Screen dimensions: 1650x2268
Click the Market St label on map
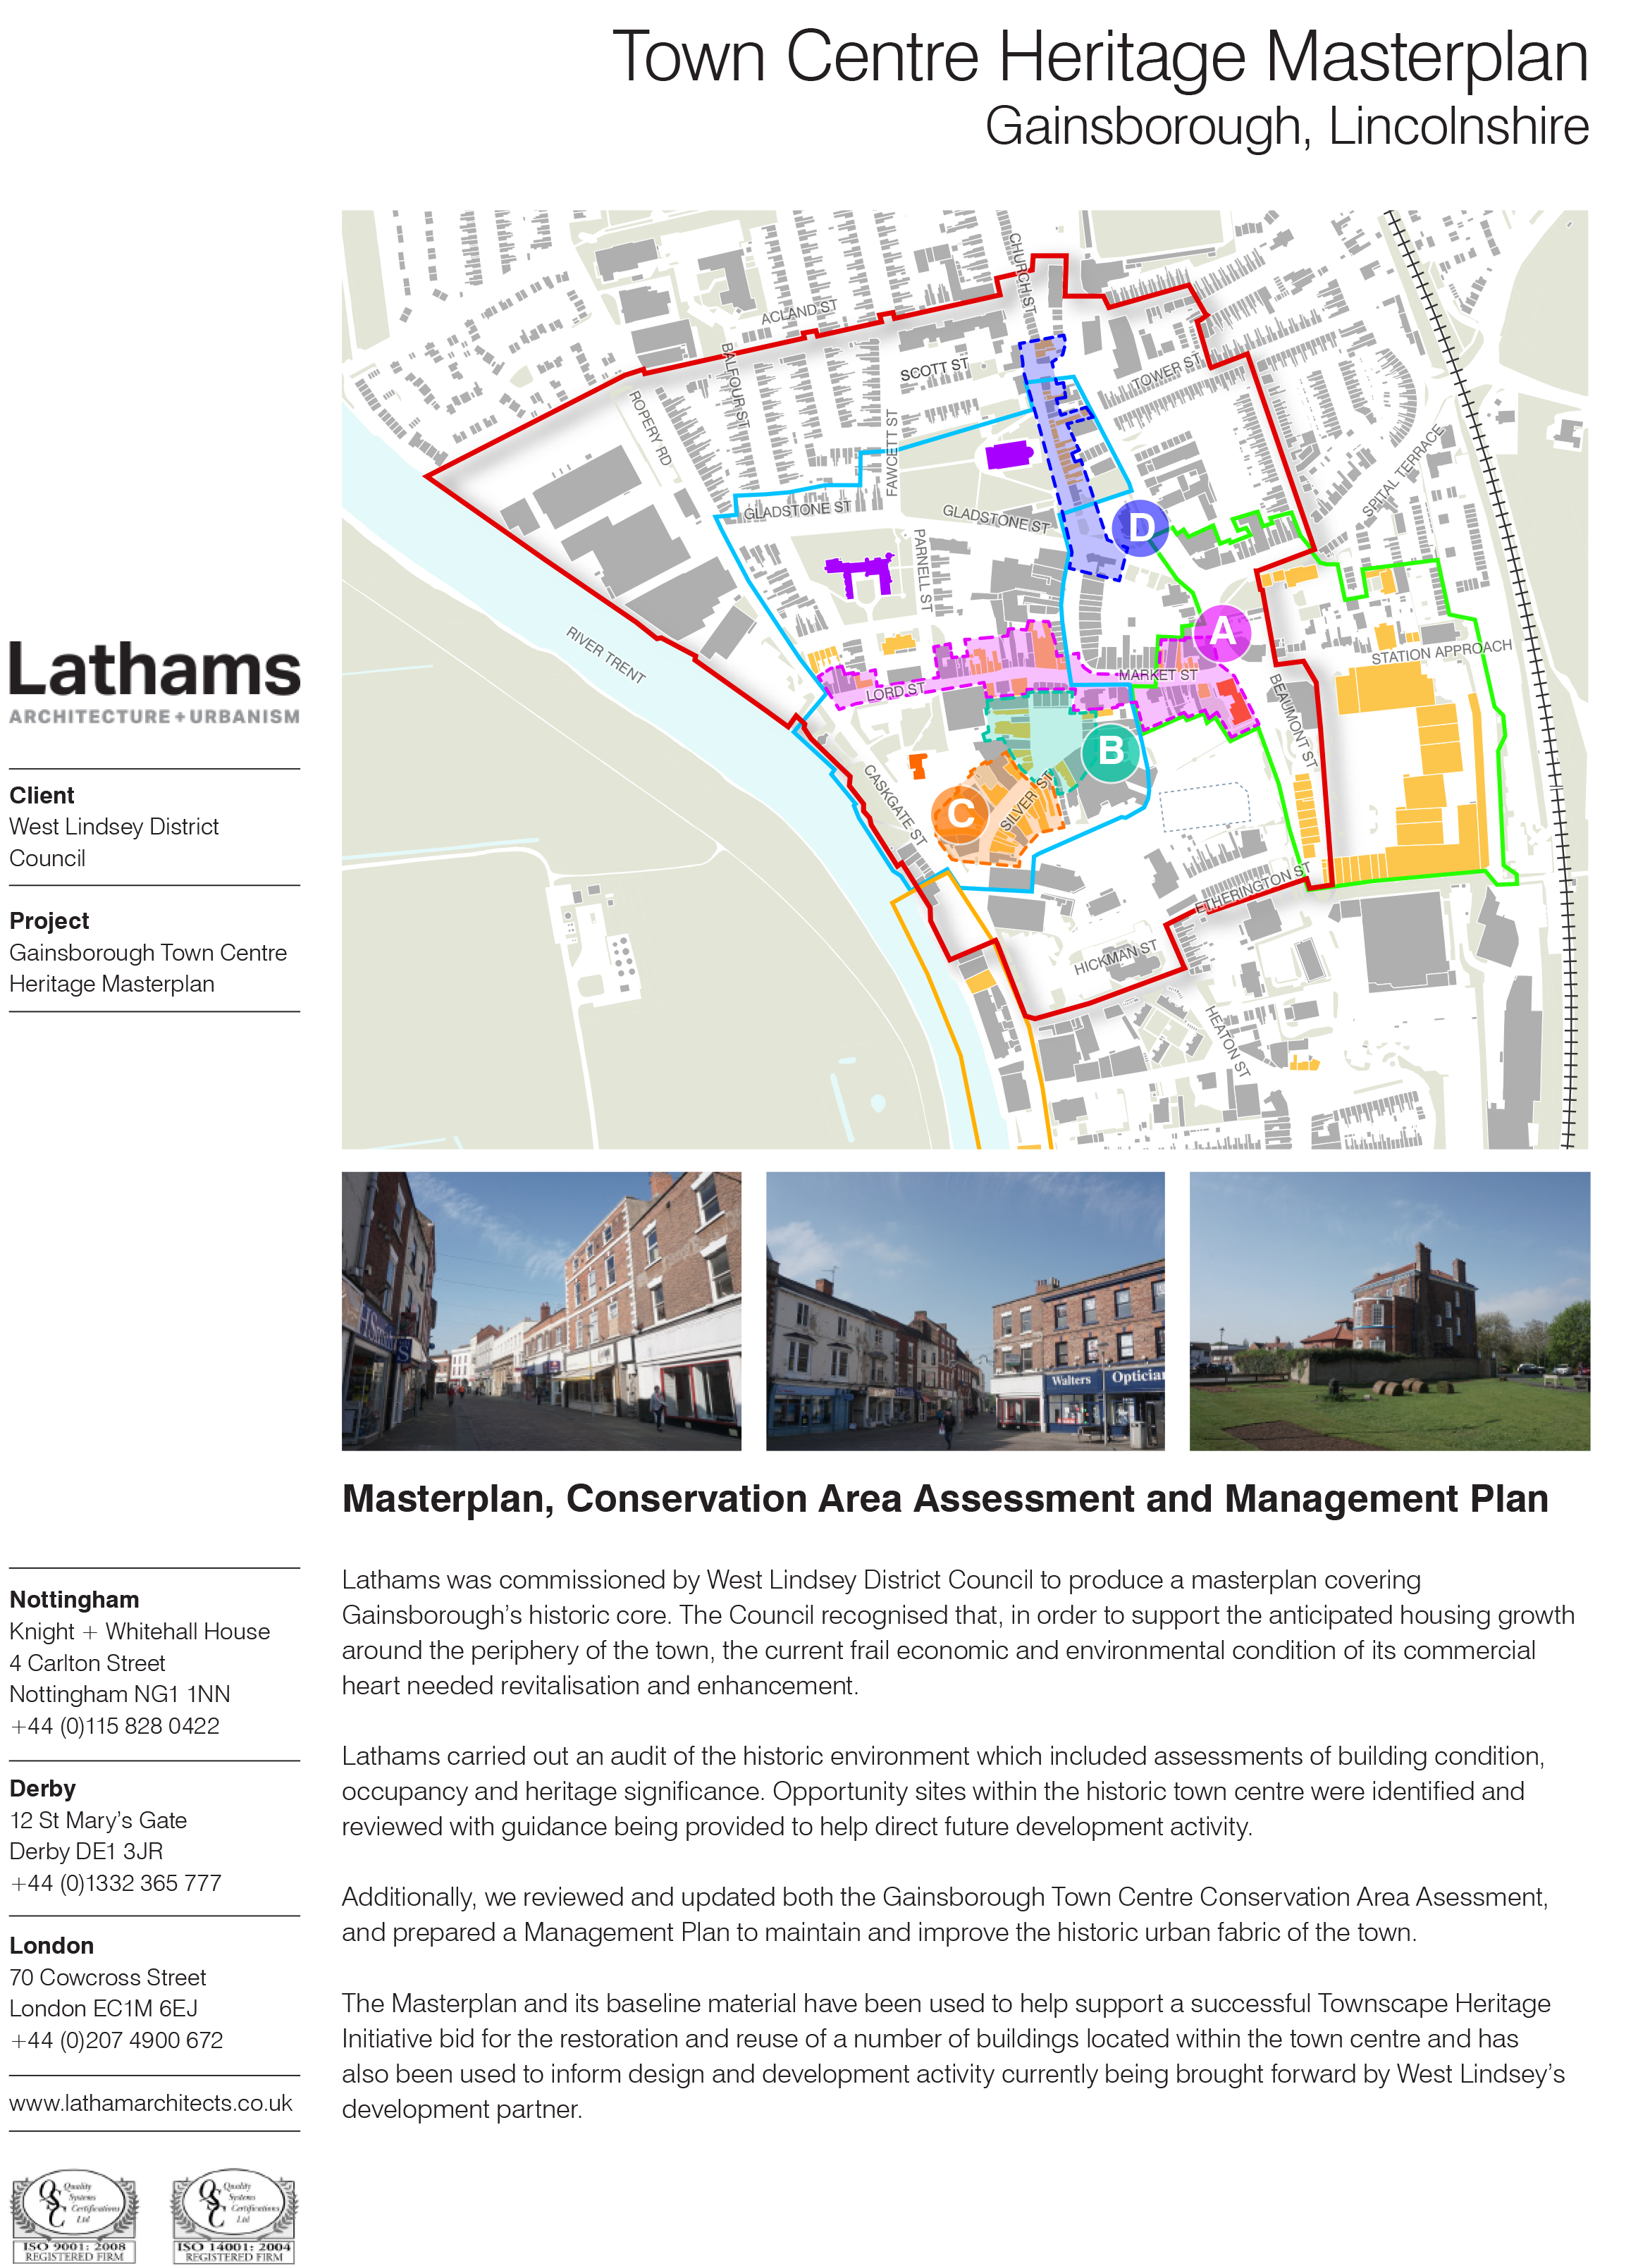pyautogui.click(x=1157, y=676)
